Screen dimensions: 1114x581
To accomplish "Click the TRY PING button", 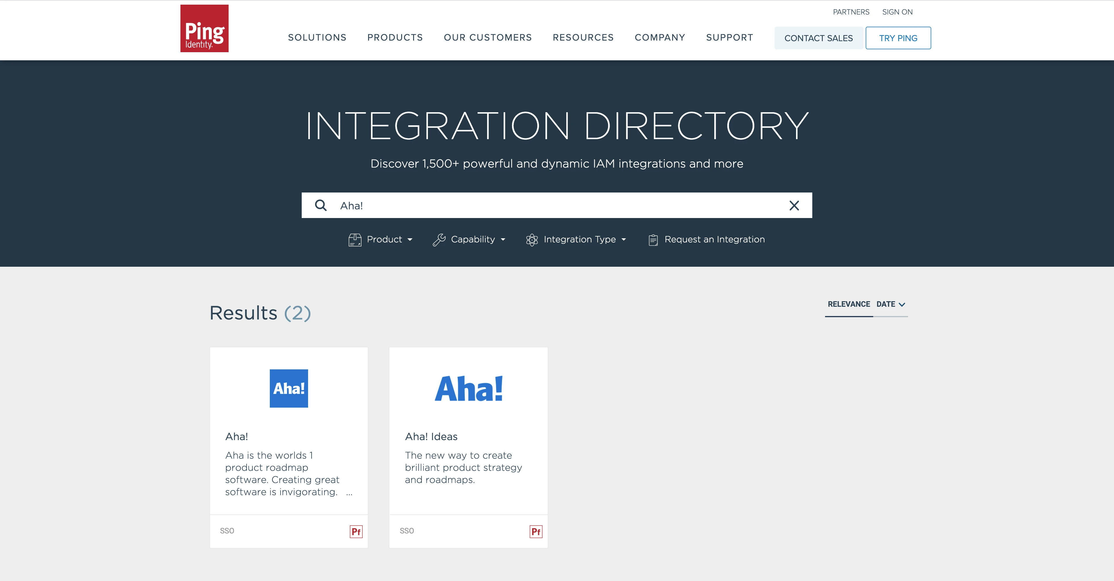I will click(x=898, y=38).
